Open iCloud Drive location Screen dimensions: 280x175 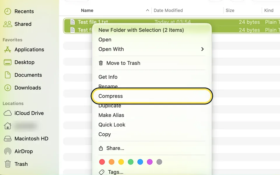click(29, 113)
